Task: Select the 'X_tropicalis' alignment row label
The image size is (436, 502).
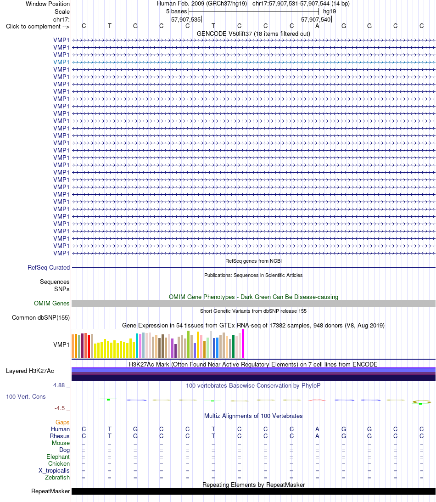Action: click(x=54, y=470)
